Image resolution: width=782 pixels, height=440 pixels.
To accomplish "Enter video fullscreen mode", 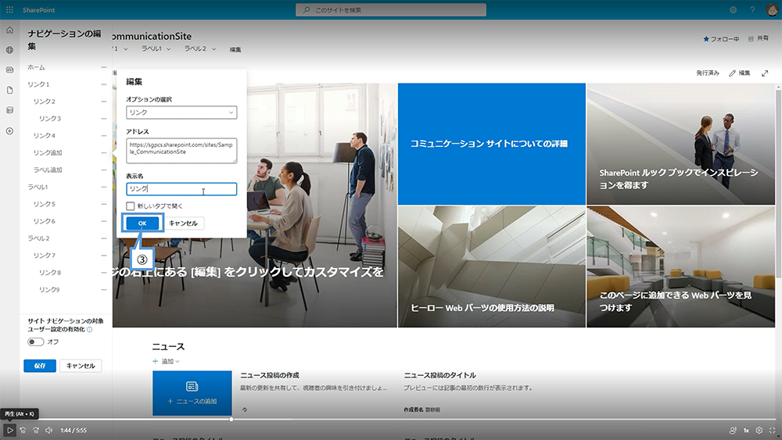I will pos(772,430).
